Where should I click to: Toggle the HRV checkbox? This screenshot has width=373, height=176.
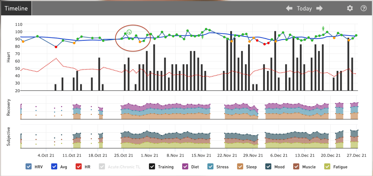coord(29,167)
